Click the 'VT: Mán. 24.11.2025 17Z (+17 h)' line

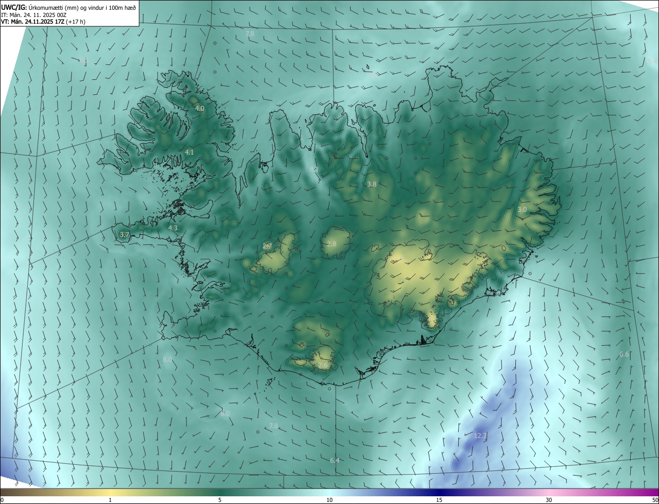(x=43, y=22)
